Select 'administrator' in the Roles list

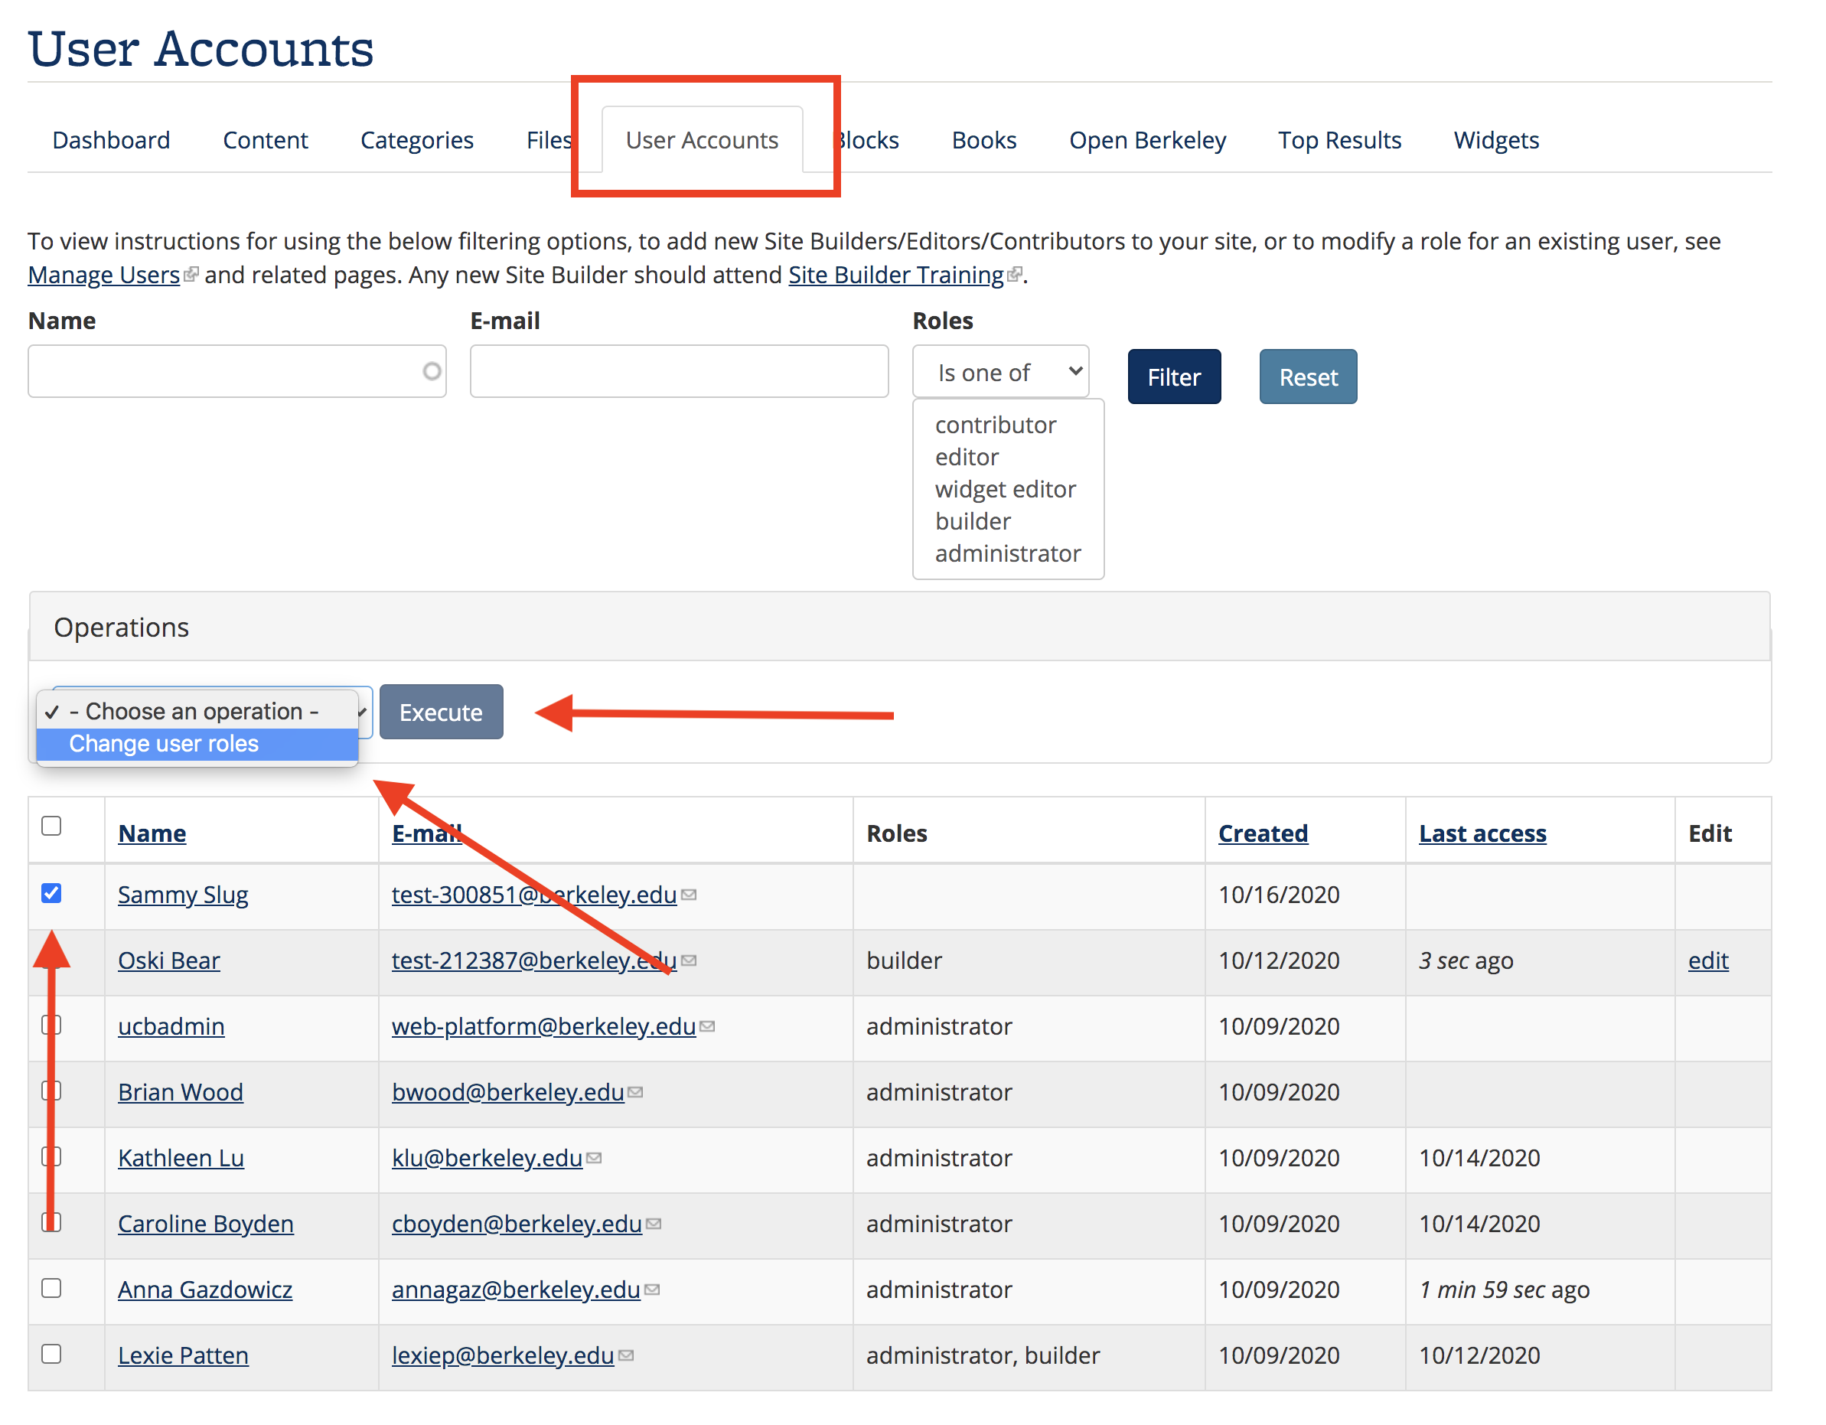click(1006, 553)
